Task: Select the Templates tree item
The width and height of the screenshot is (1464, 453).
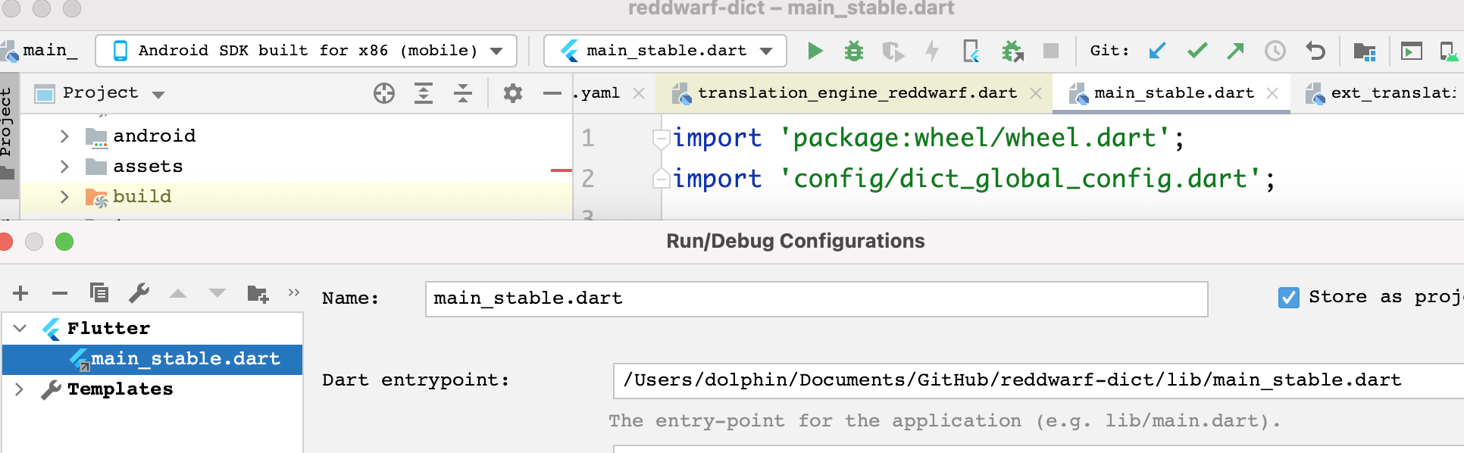Action: [120, 389]
